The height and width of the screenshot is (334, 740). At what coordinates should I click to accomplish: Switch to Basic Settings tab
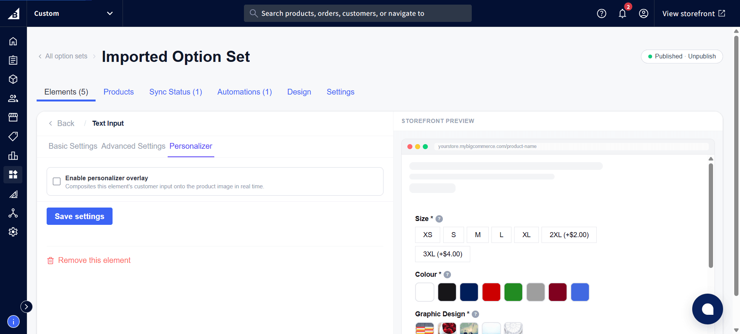coord(73,146)
